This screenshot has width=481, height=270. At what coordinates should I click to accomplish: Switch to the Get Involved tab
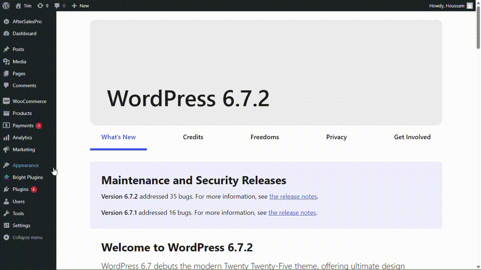pyautogui.click(x=412, y=137)
